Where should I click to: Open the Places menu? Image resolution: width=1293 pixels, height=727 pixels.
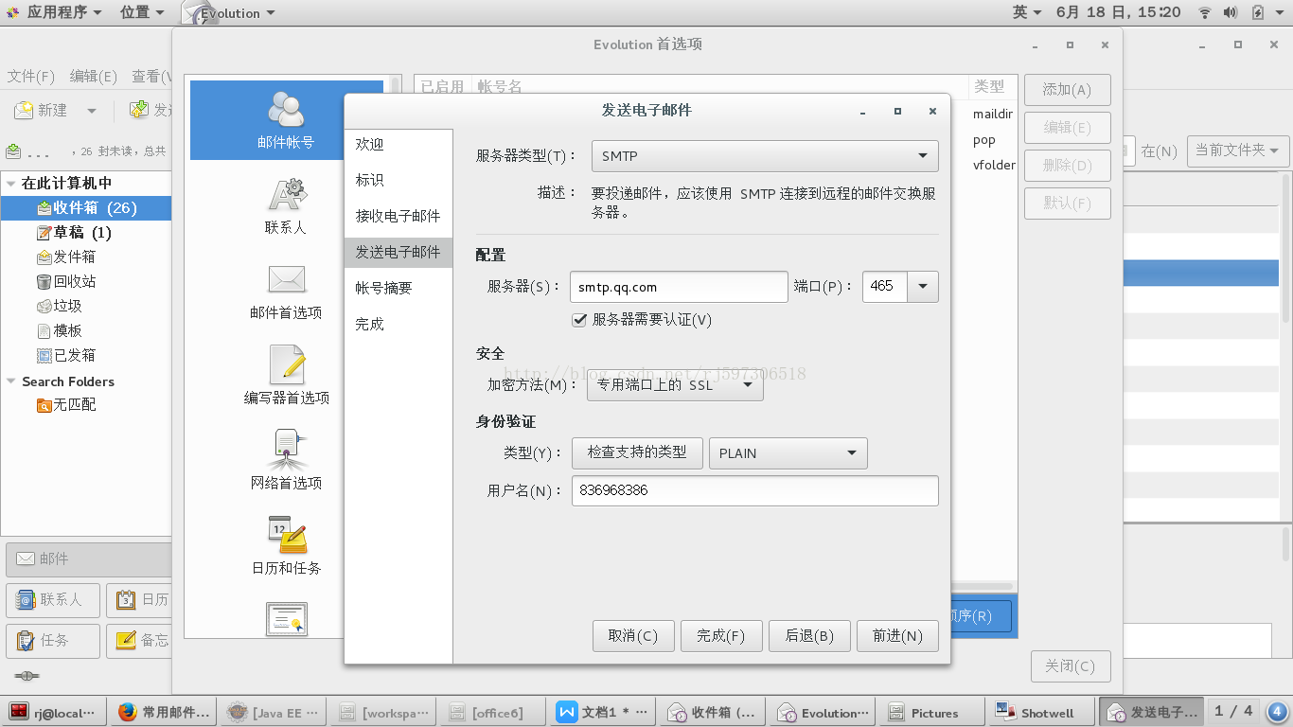pyautogui.click(x=142, y=12)
